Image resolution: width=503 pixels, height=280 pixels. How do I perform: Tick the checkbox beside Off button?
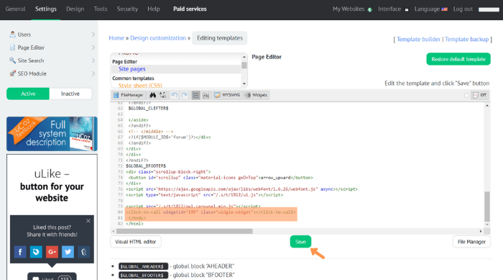[x=466, y=95]
